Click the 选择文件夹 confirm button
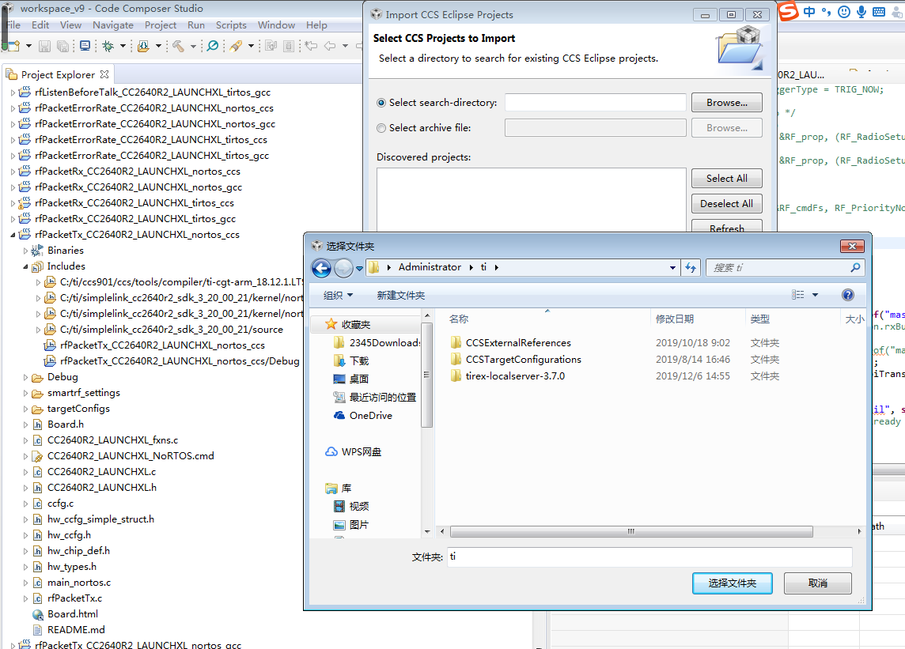905x649 pixels. 733,583
